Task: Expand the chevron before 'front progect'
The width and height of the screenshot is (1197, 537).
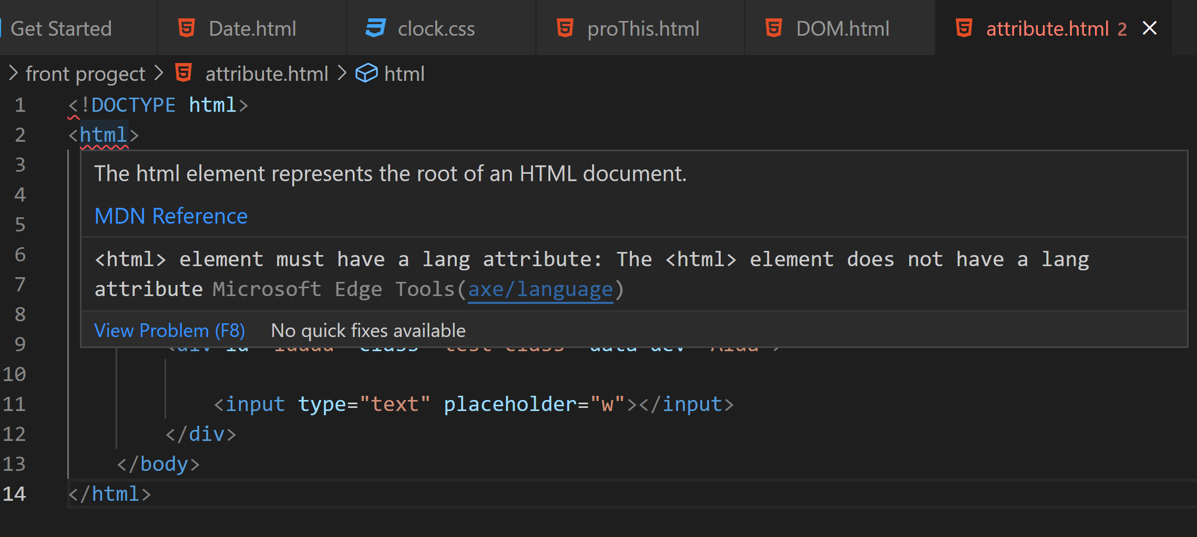Action: [13, 73]
